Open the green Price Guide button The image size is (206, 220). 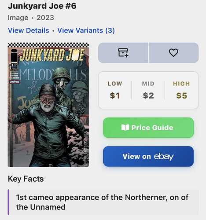[148, 128]
